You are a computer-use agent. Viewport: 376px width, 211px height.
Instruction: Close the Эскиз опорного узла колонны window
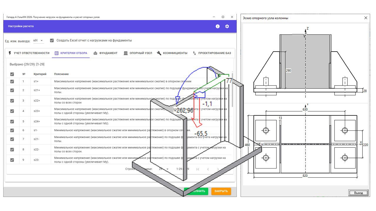tap(366, 18)
